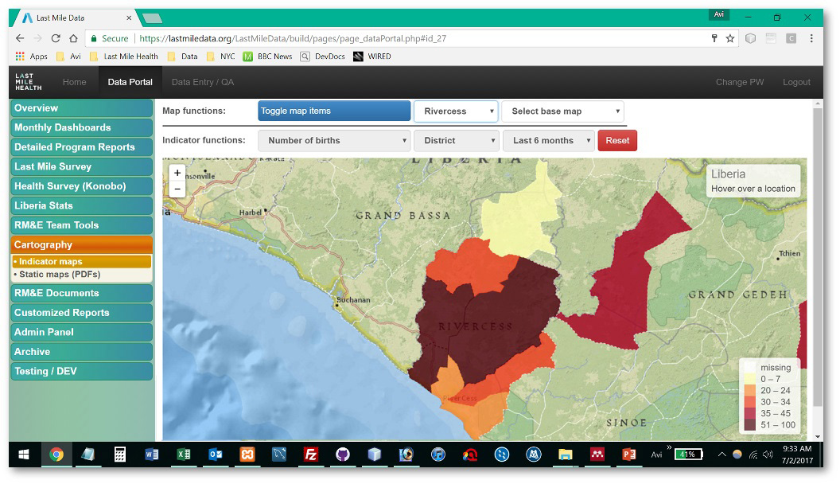Zoom out on the map

tap(177, 189)
